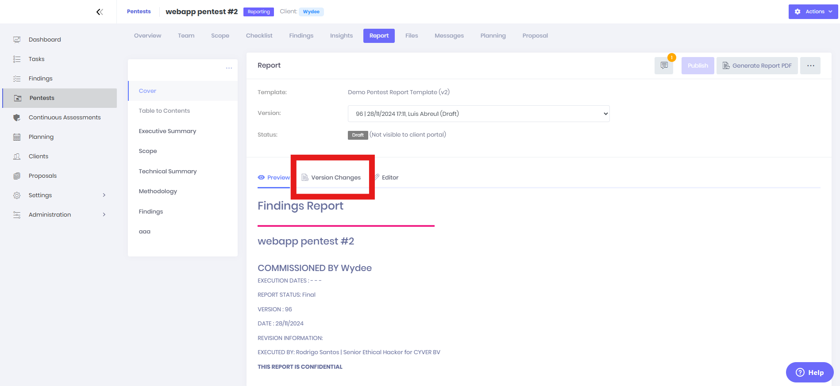The image size is (840, 386).
Task: Click the gear icon in the Actions button
Action: [798, 11]
